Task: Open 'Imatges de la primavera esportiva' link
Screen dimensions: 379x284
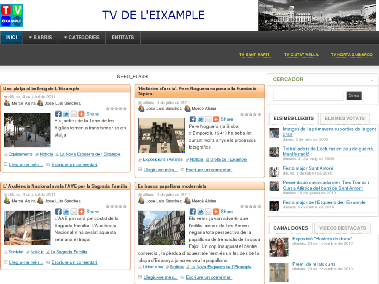Action: pos(329,132)
